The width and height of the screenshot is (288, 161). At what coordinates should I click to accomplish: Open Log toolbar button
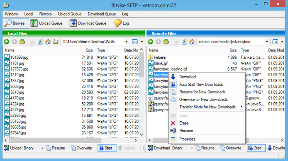[x=121, y=23]
